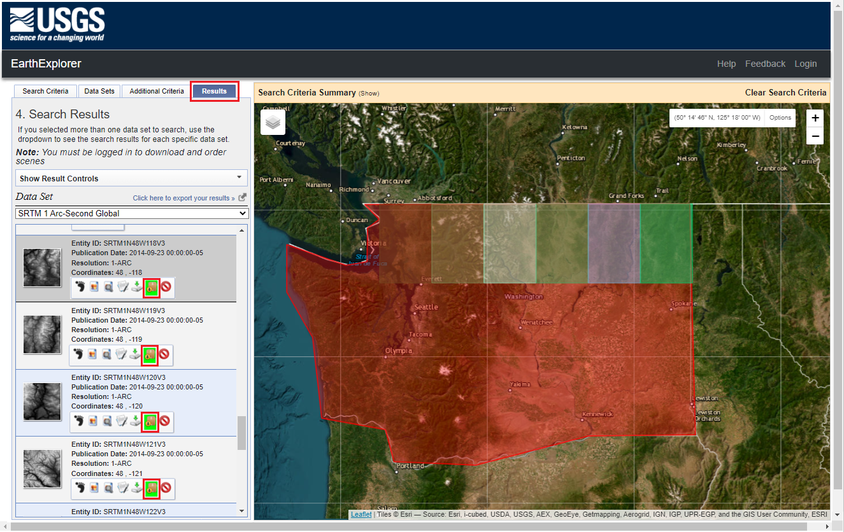The image size is (844, 532).
Task: Show footprint for SRTM1N48W121V3
Action: [80, 489]
